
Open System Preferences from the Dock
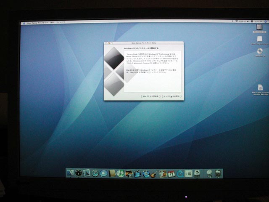(x=188, y=173)
